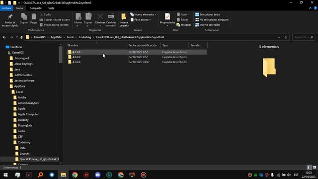The image size is (318, 179).
Task: Open the first Chrome taskbar icon
Action: (x=75, y=175)
